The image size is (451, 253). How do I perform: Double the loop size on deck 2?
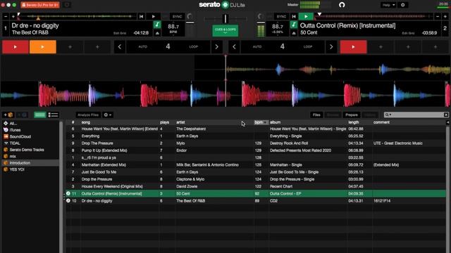pos(331,47)
